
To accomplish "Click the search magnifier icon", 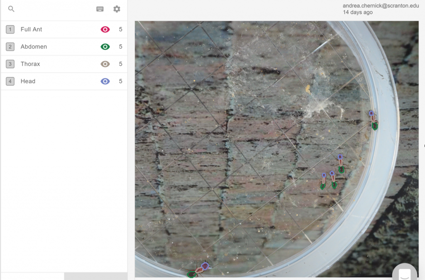I will pos(11,9).
